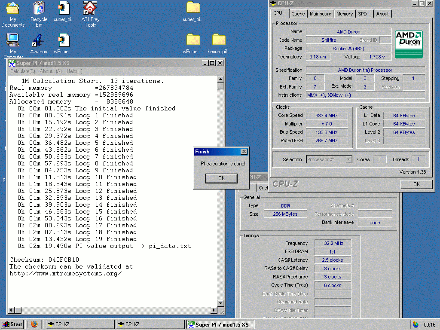Open the About tab in CPU-Z

tap(382, 14)
